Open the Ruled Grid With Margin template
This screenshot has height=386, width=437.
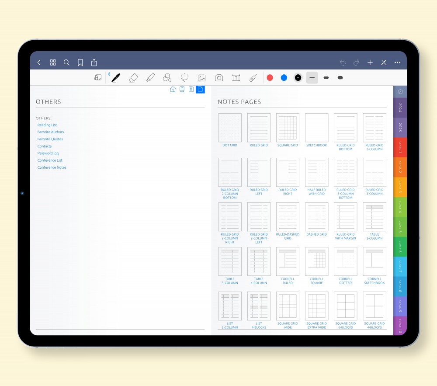[346, 217]
